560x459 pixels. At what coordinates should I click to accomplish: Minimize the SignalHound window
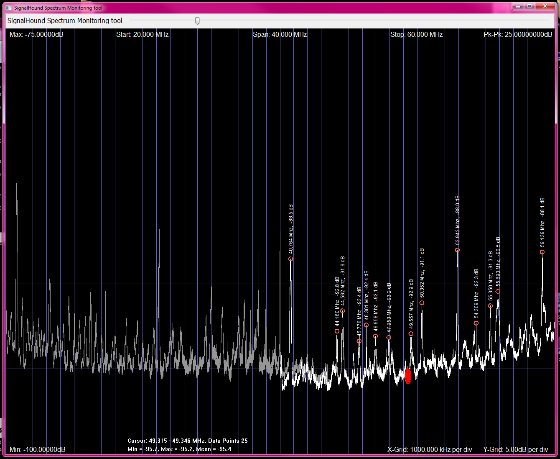click(518, 6)
